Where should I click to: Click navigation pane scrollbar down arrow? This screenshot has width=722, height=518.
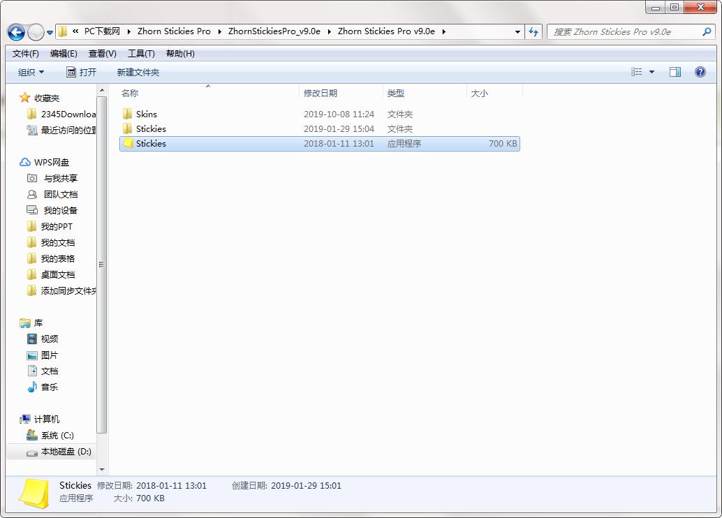click(x=102, y=469)
